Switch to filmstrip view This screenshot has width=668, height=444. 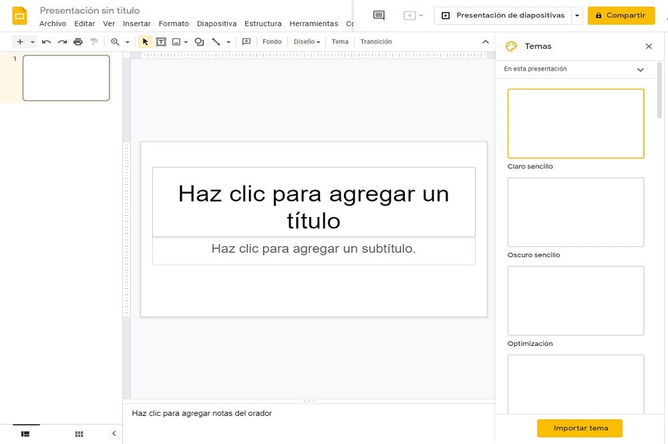[25, 434]
